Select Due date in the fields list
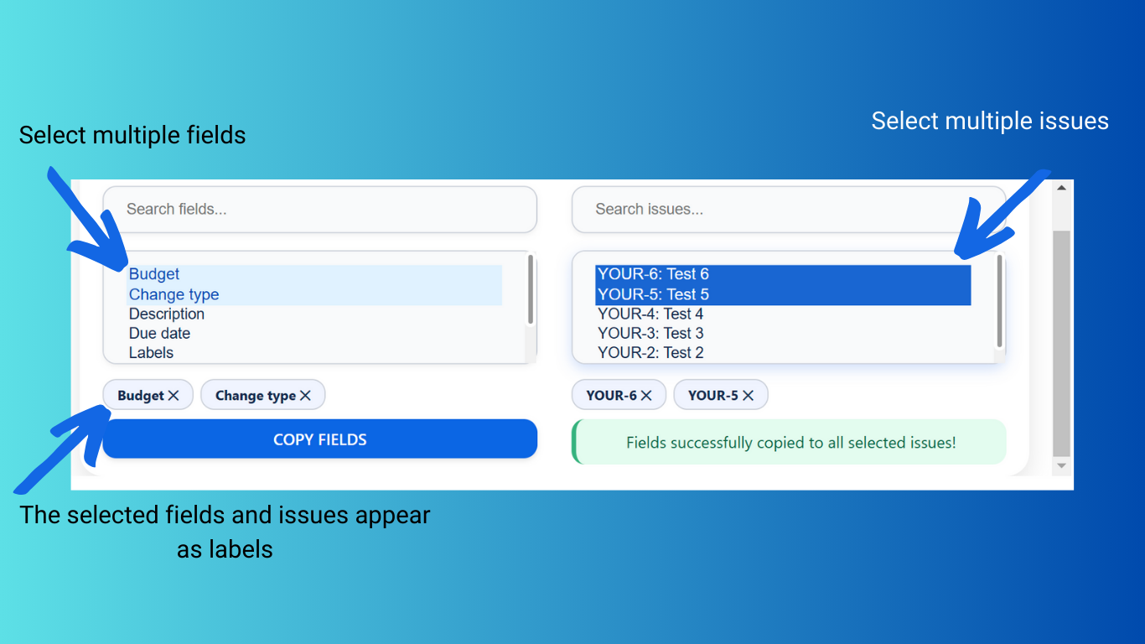Image resolution: width=1145 pixels, height=644 pixels. (x=314, y=333)
